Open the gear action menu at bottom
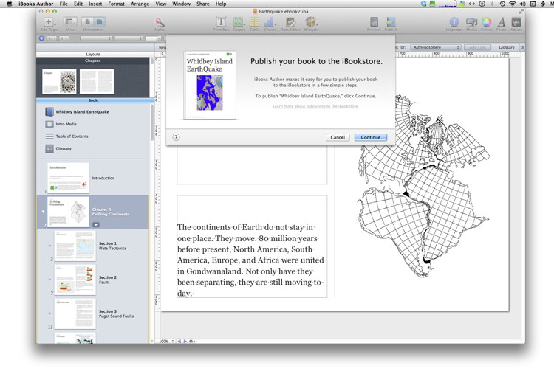 tap(192, 342)
